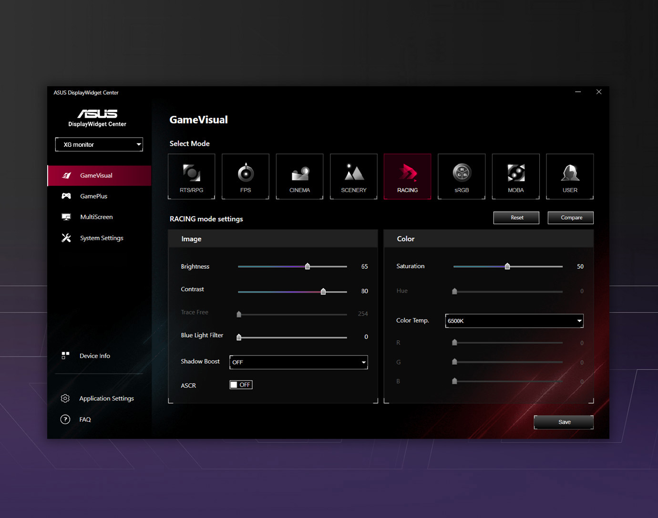Screen dimensions: 658x518
Task: Select the USER mode icon
Action: 570,176
